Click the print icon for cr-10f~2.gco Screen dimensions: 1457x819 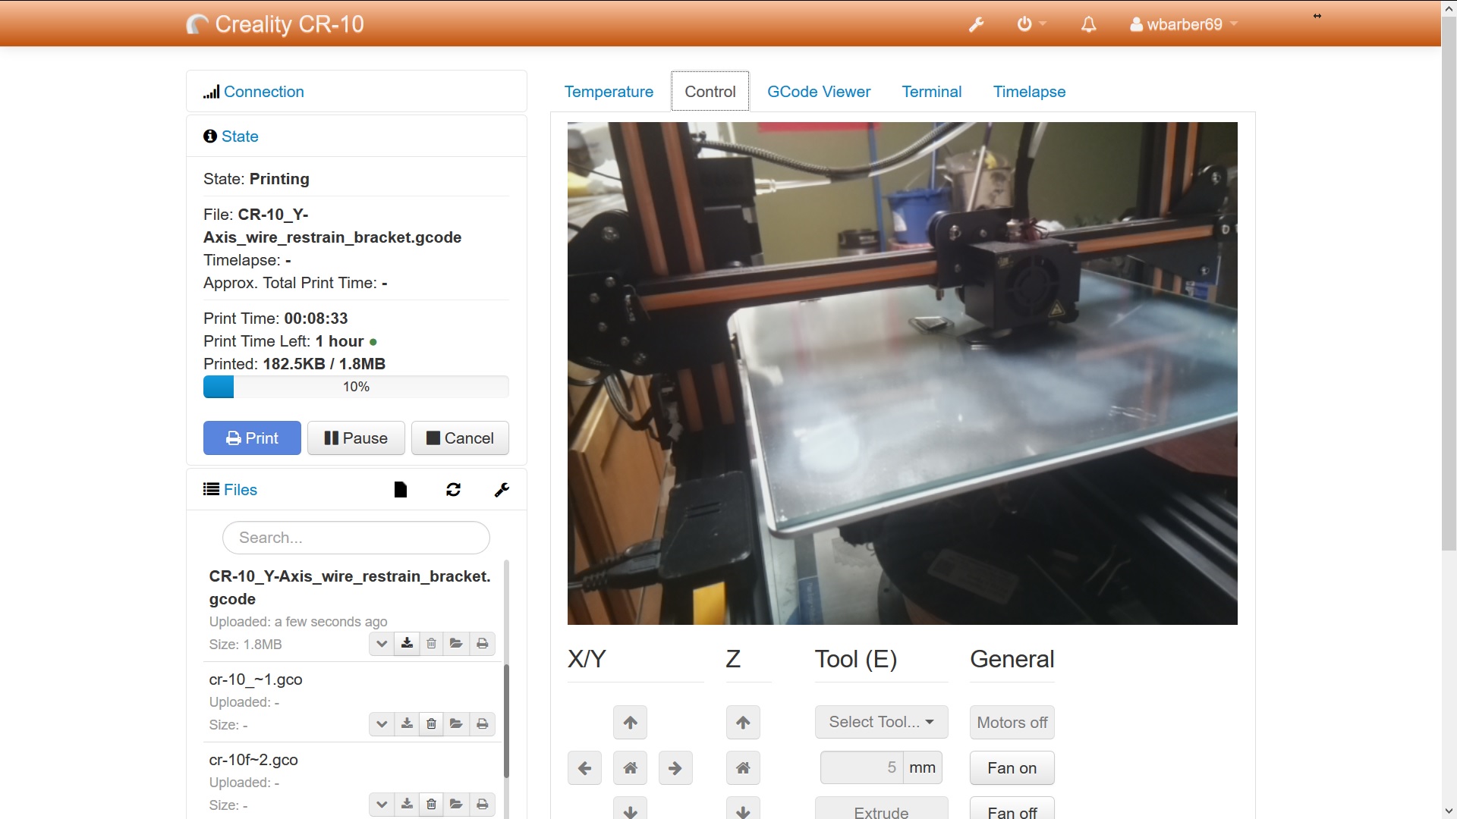482,805
